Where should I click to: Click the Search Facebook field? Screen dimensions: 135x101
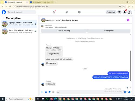(22, 12)
